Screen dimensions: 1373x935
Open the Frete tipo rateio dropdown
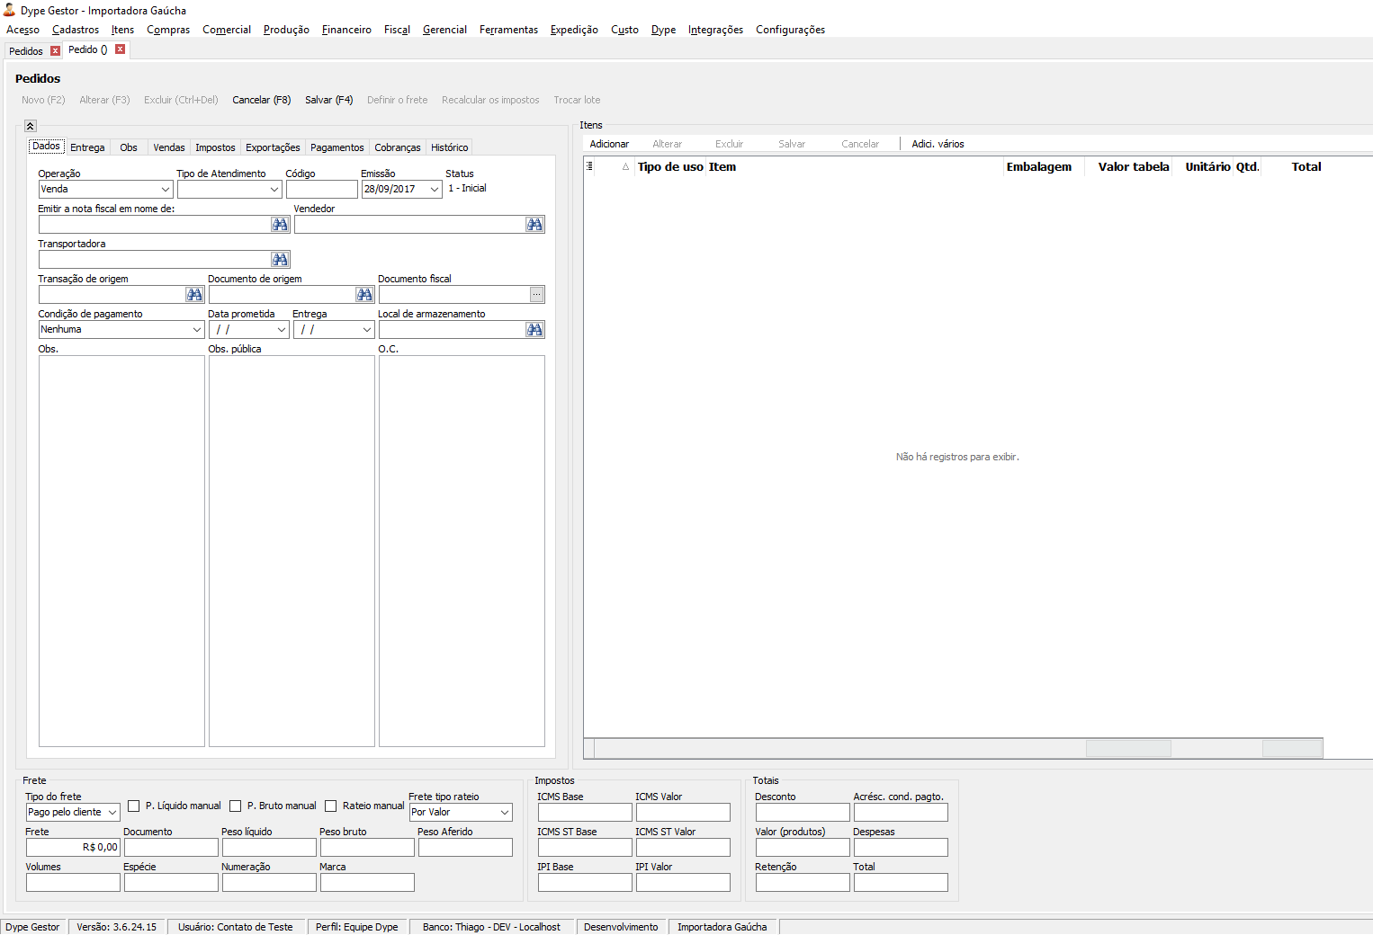(505, 813)
